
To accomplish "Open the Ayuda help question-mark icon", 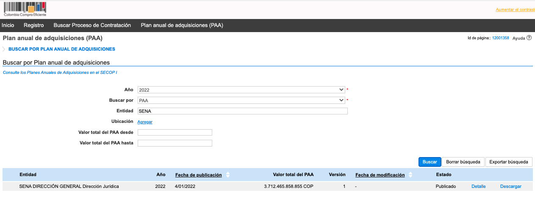I will [529, 38].
